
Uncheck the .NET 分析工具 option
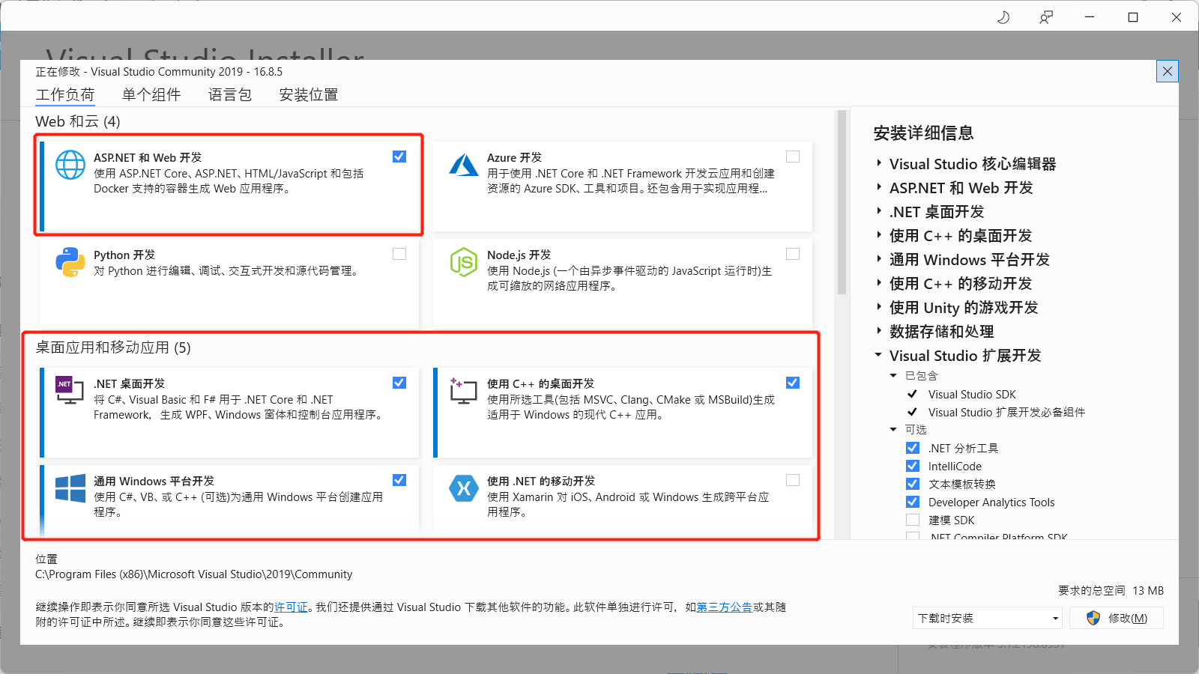coord(913,448)
